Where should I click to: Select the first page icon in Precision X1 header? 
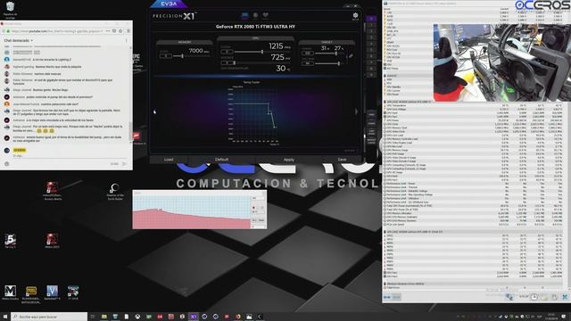(244, 15)
